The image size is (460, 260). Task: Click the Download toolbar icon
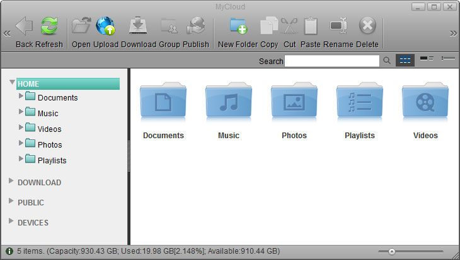(x=138, y=26)
